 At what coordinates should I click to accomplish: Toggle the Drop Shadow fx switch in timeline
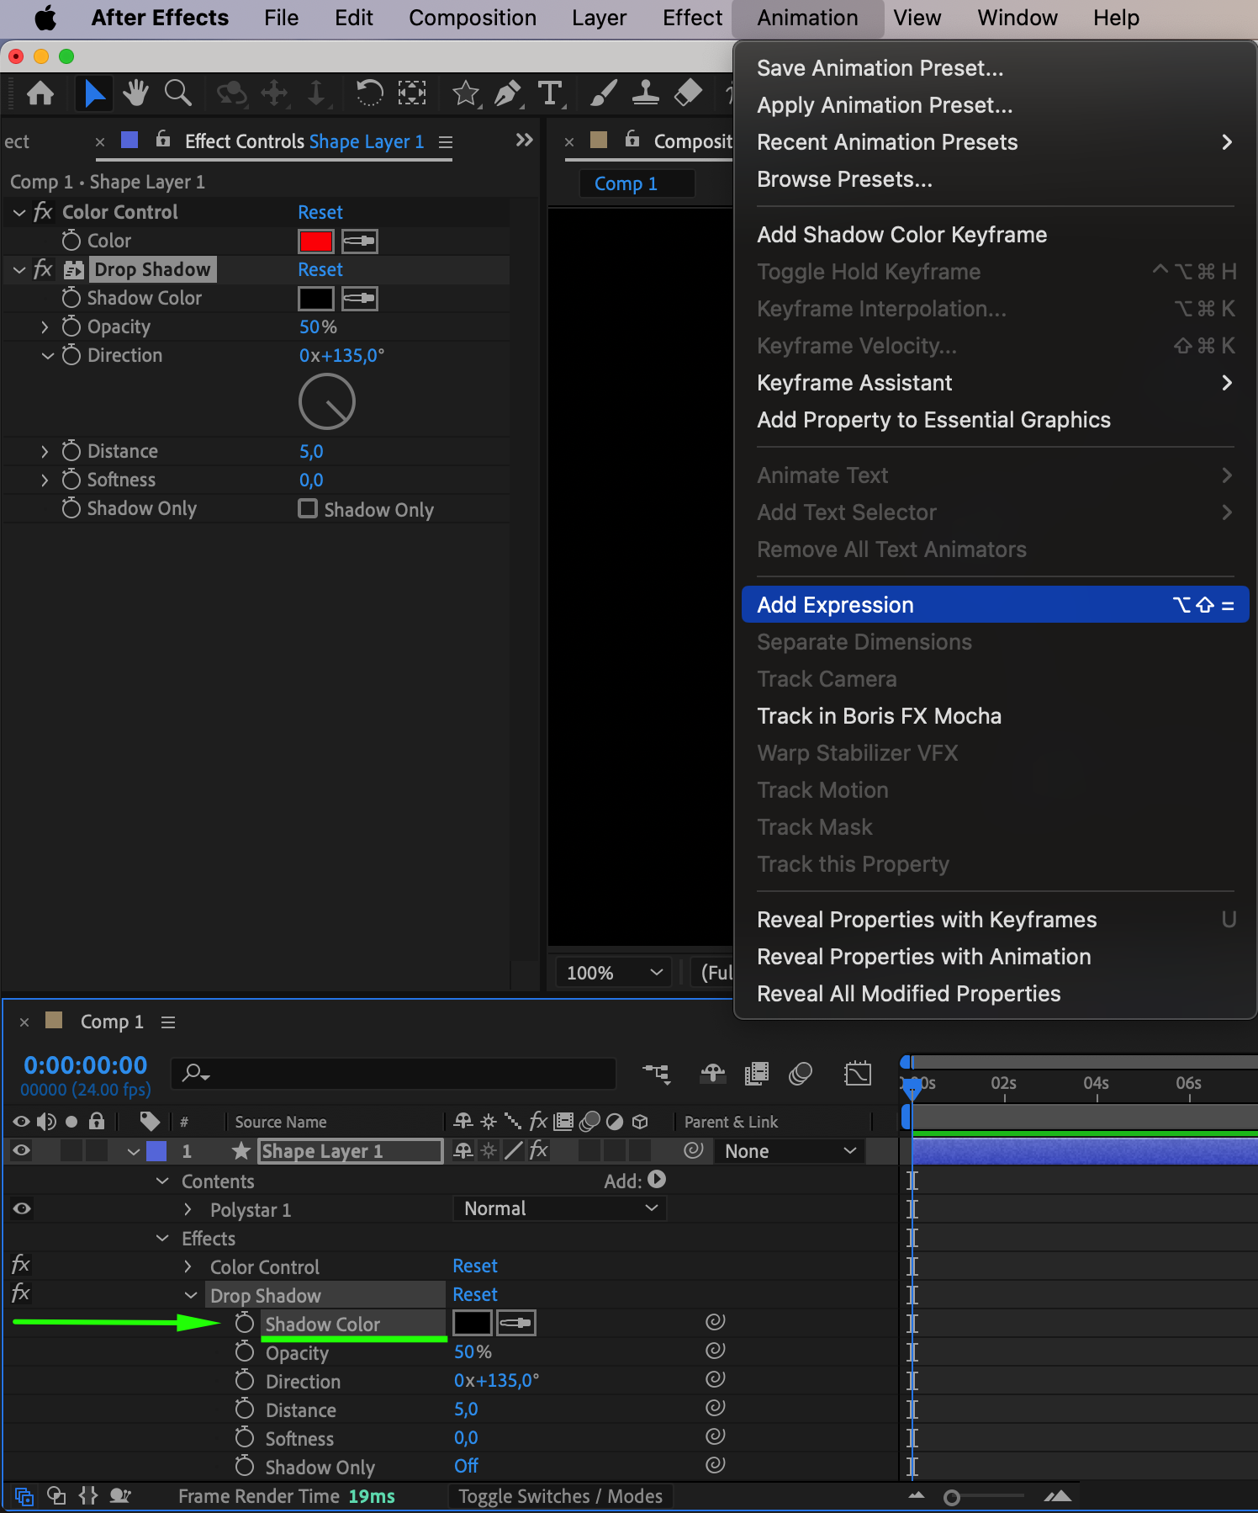pyautogui.click(x=20, y=1293)
